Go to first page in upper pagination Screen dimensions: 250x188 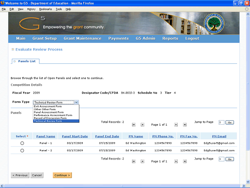[x=134, y=125]
